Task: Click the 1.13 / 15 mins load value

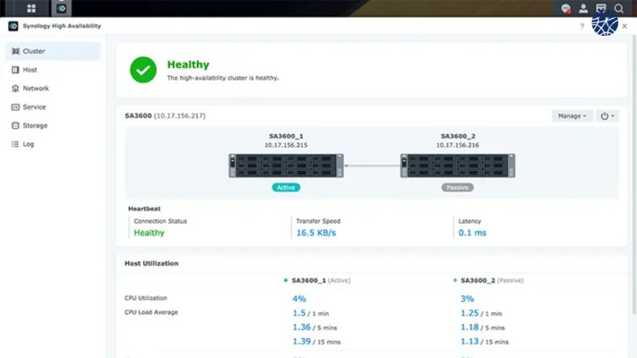Action: point(485,342)
